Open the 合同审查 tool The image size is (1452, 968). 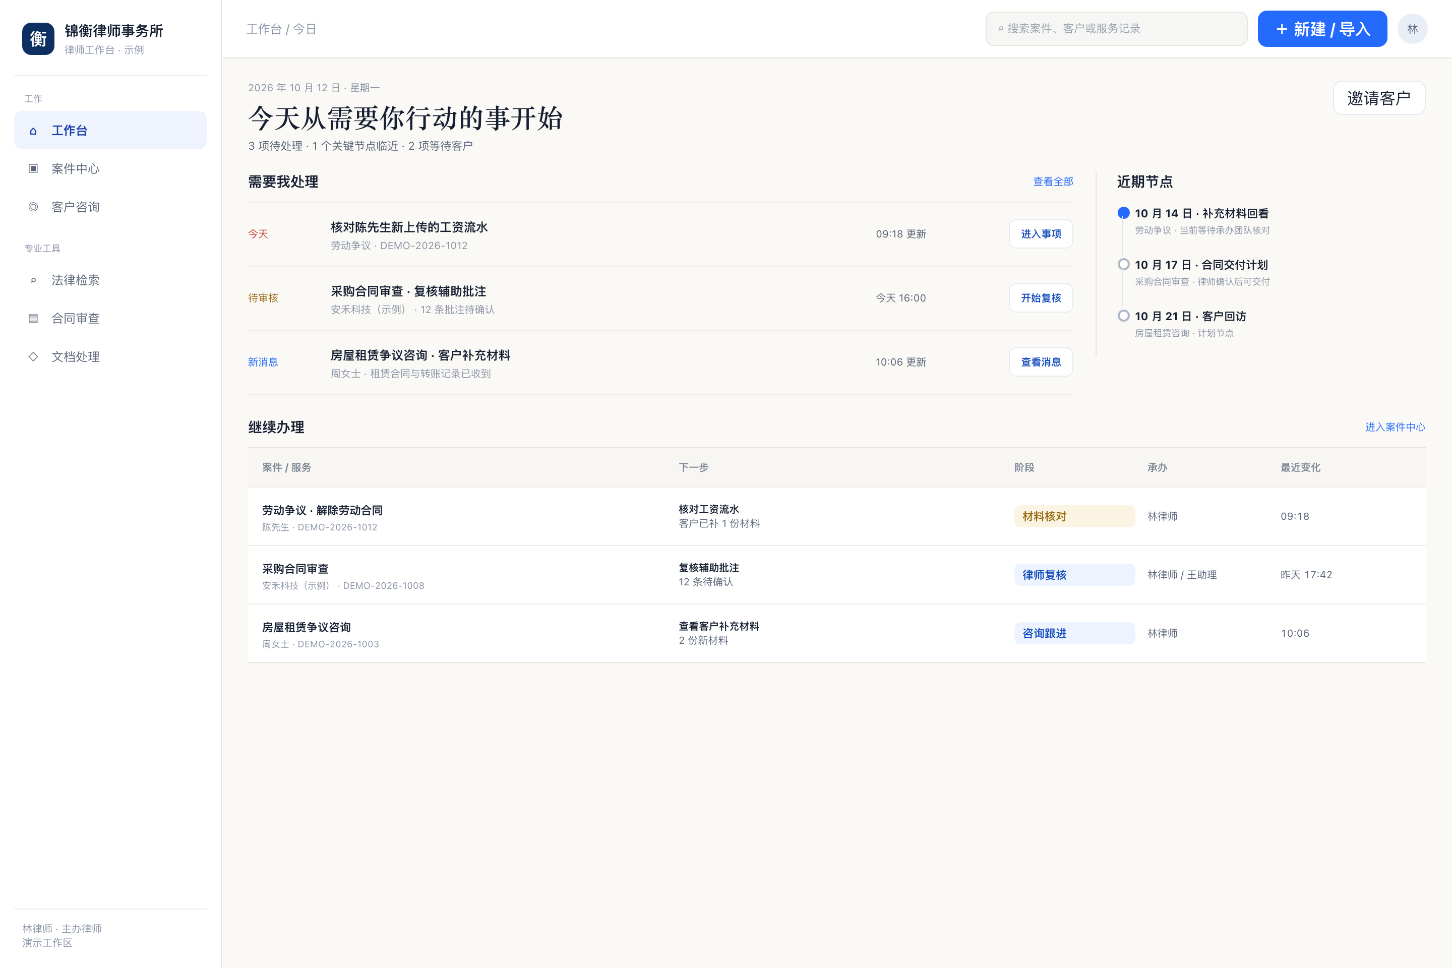[x=110, y=319]
